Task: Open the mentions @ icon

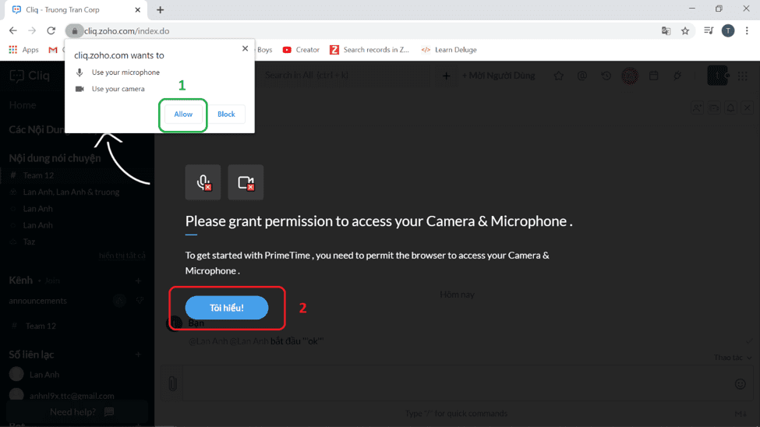Action: 582,76
